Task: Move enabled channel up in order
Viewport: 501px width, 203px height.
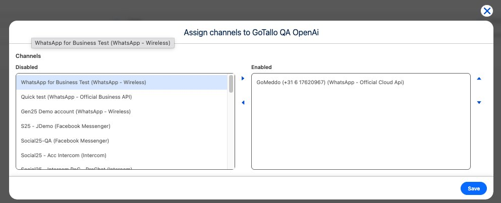Action: pyautogui.click(x=479, y=79)
